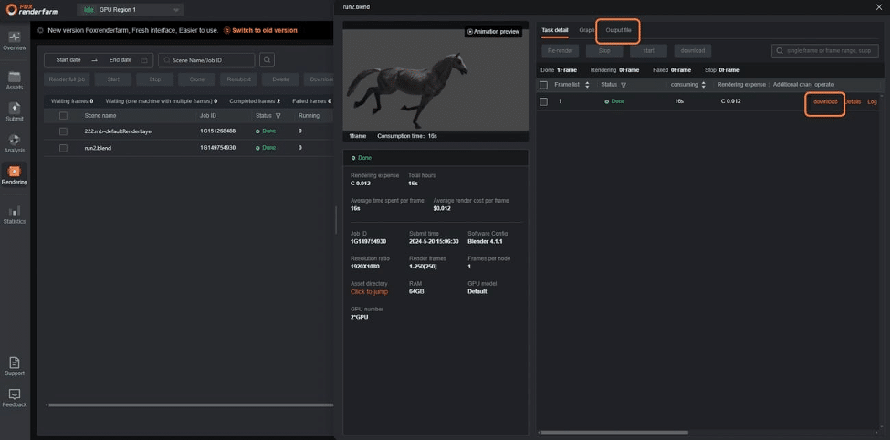Click the Stop button in the job toolbar
892x441 pixels.
[x=154, y=79]
